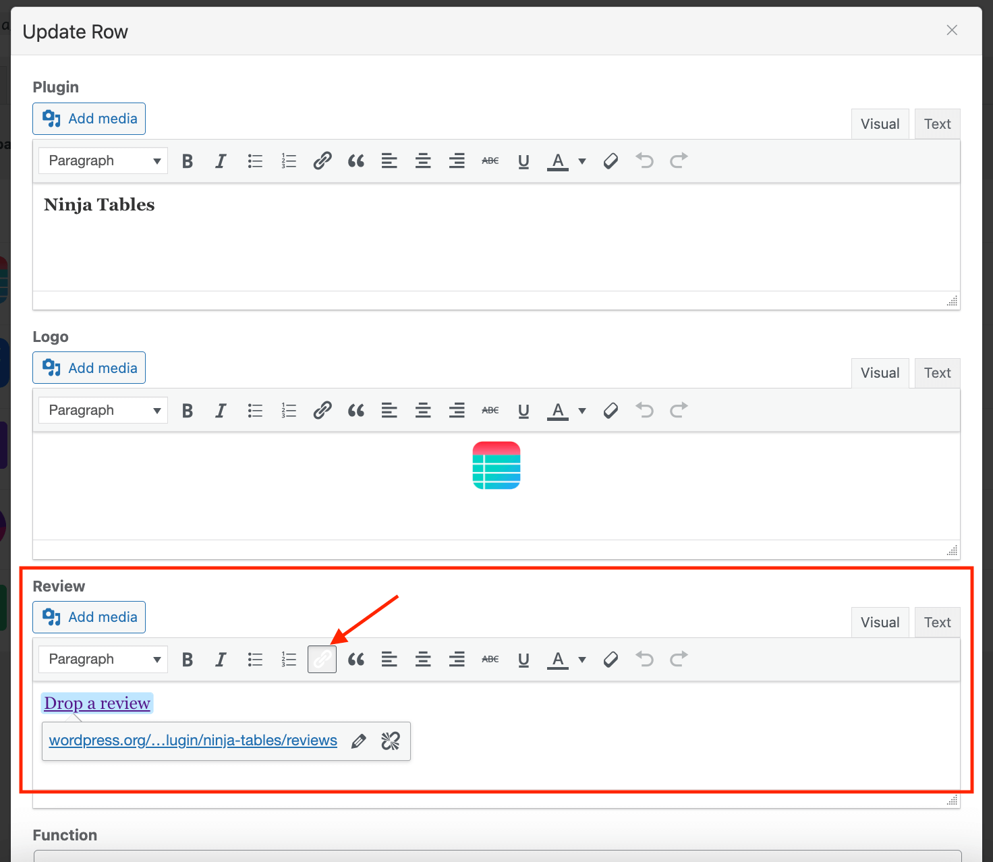Expand text color arrow in Logo toolbar
Screen dimensions: 993x862
point(582,411)
